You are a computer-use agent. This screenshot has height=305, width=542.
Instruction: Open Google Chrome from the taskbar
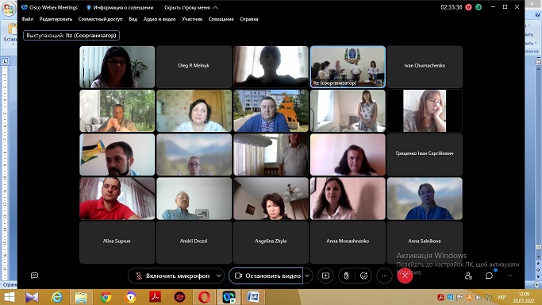pos(106,297)
